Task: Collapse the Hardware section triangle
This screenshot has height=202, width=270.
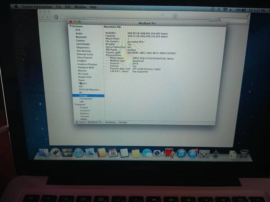Action: (x=70, y=27)
